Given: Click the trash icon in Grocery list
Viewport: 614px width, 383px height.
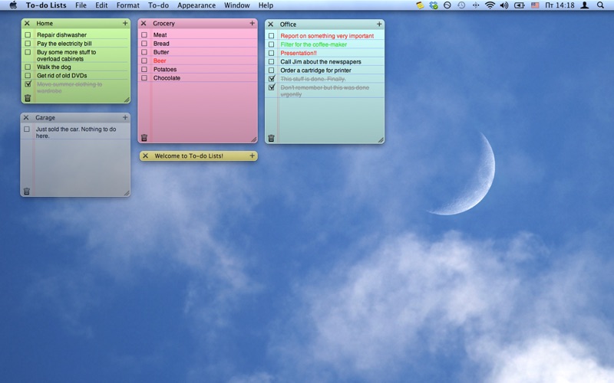Looking at the screenshot, I should click(144, 138).
